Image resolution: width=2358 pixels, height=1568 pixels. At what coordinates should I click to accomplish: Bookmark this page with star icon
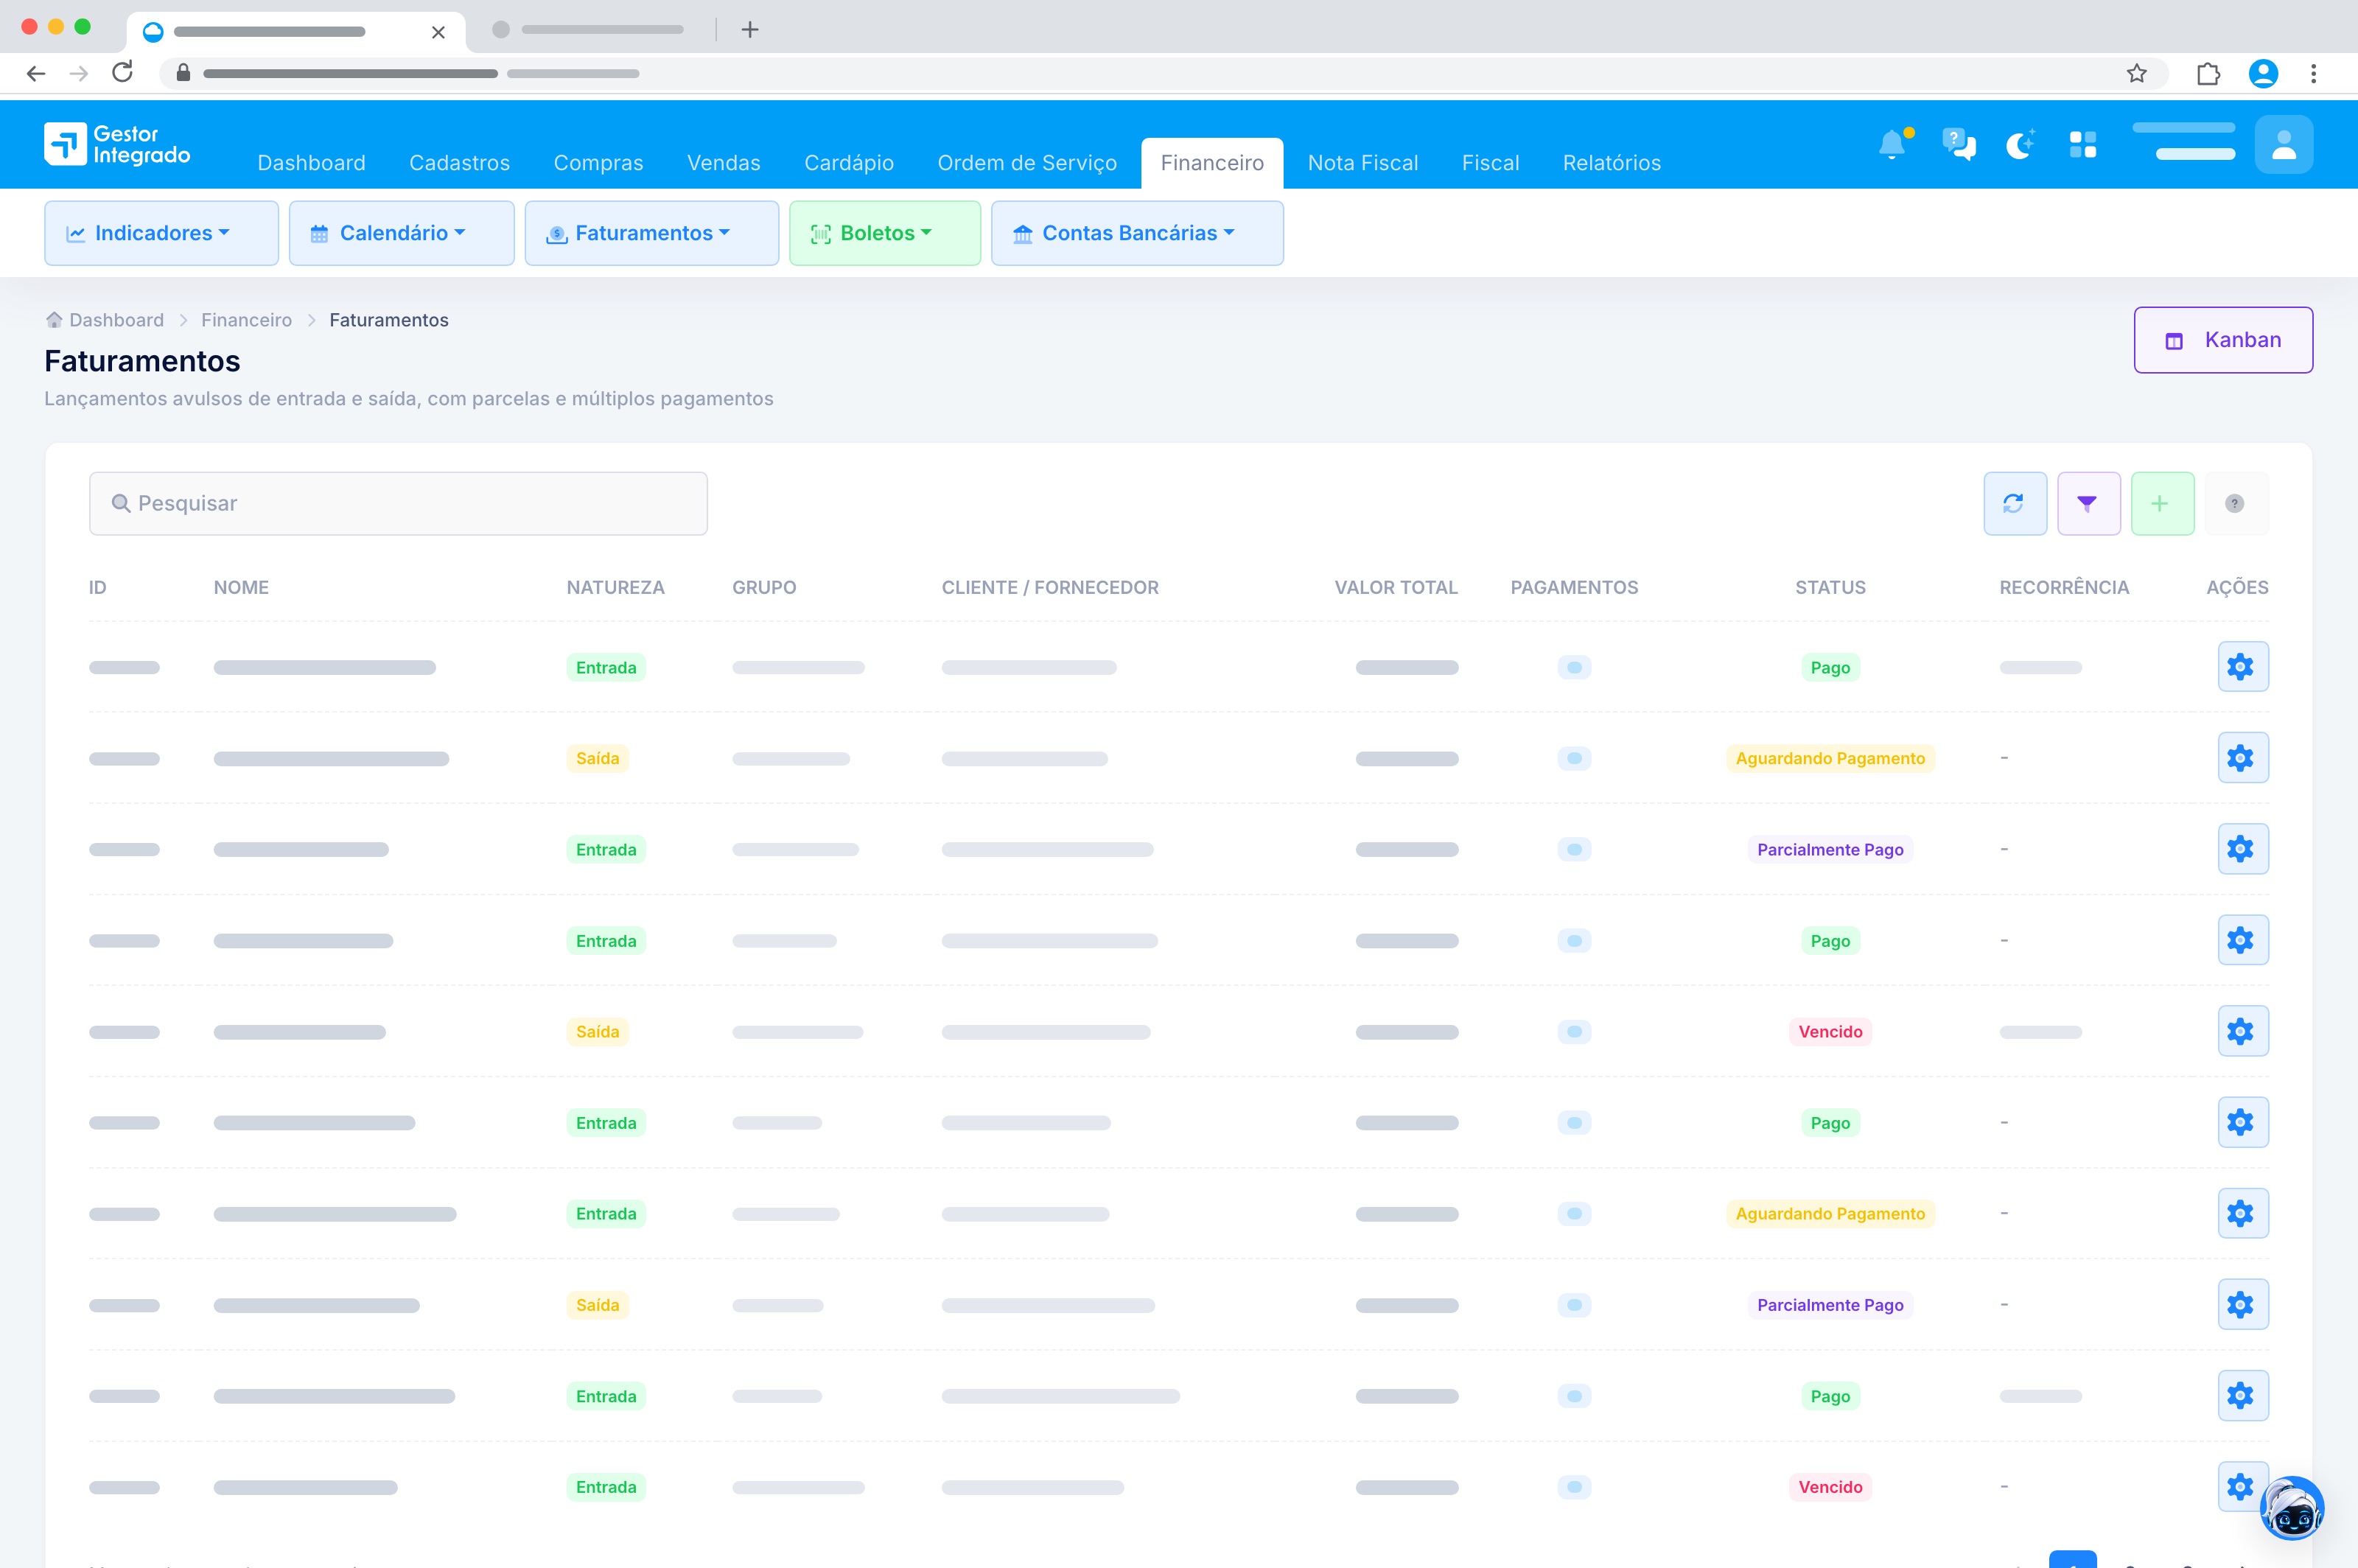[2137, 73]
